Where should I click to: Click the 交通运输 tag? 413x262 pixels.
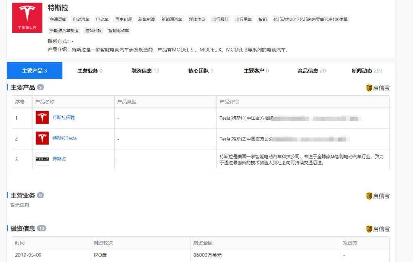[x=58, y=19]
